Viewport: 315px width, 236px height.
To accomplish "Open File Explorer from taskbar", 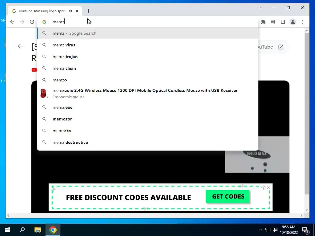I will point(38,230).
